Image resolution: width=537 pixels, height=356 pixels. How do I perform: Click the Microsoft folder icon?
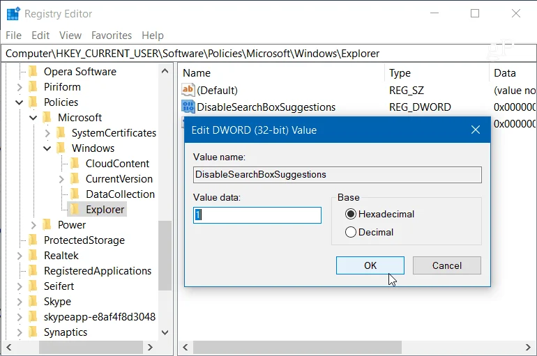[x=47, y=117]
